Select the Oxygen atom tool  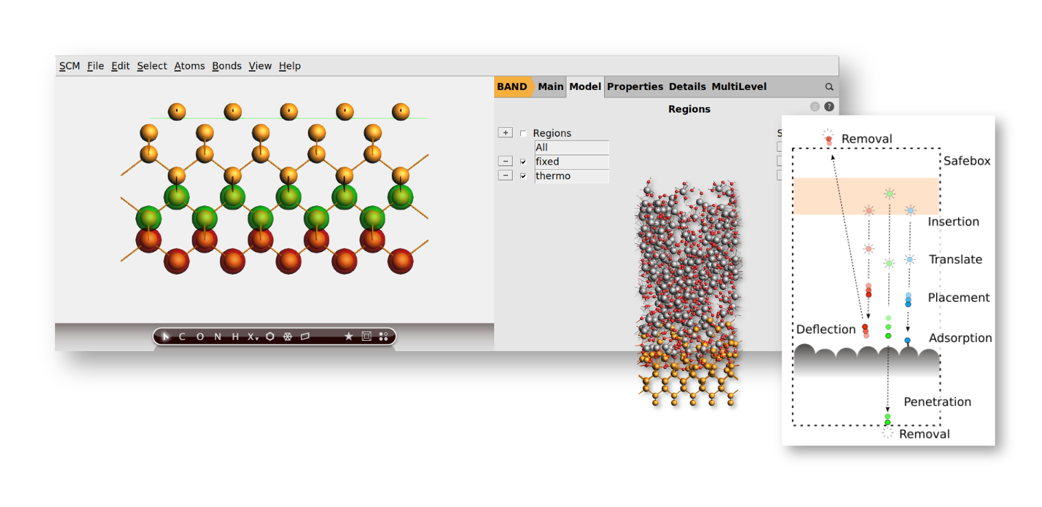click(x=199, y=337)
